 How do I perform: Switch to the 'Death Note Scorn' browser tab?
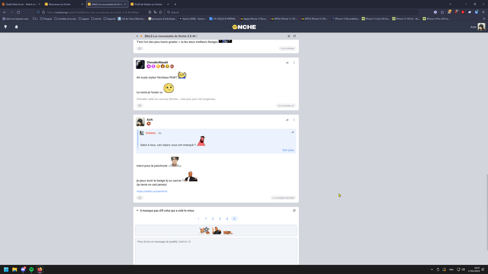point(21,4)
